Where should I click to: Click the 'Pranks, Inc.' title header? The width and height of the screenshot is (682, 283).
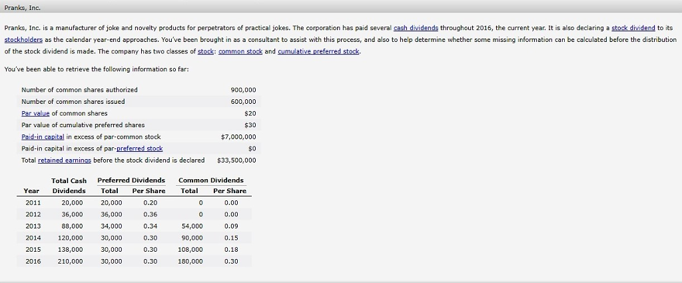tap(23, 7)
